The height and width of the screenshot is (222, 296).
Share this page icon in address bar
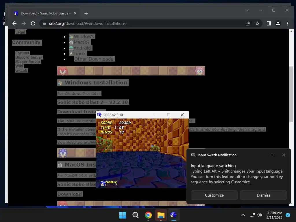coord(248,23)
